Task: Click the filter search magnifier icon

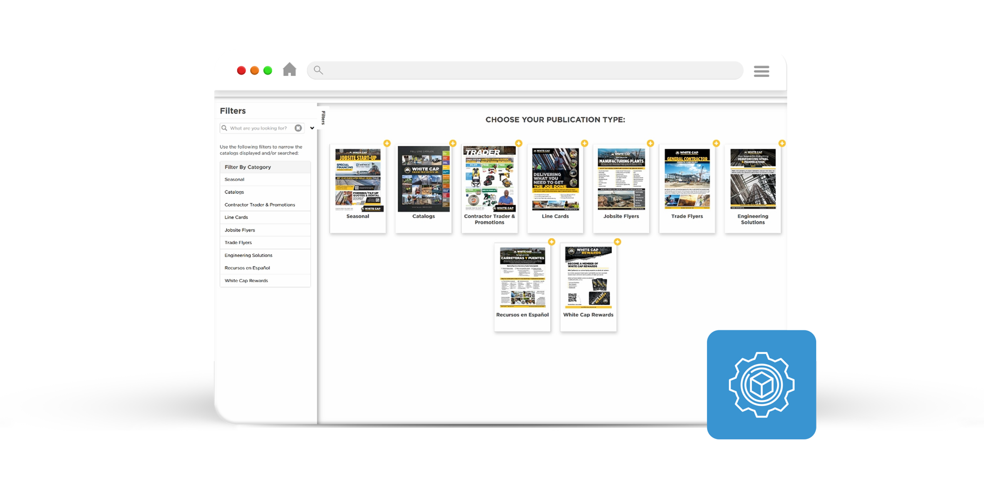Action: pos(224,128)
